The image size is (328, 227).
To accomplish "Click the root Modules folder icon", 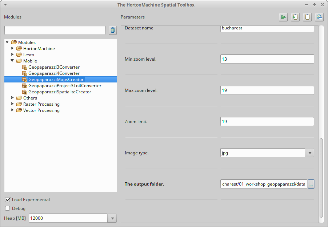I will tap(14, 42).
